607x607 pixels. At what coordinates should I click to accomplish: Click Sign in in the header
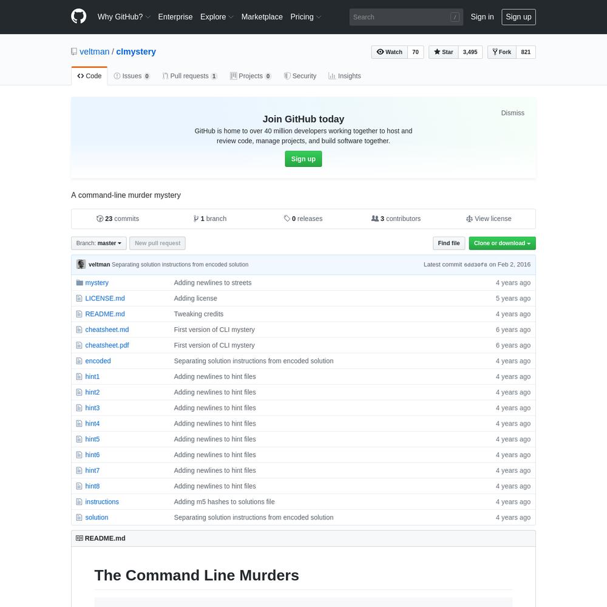[x=482, y=17]
